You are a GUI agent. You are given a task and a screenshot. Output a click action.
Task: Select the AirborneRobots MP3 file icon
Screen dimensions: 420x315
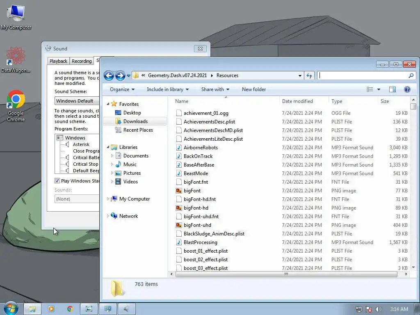[179, 148]
